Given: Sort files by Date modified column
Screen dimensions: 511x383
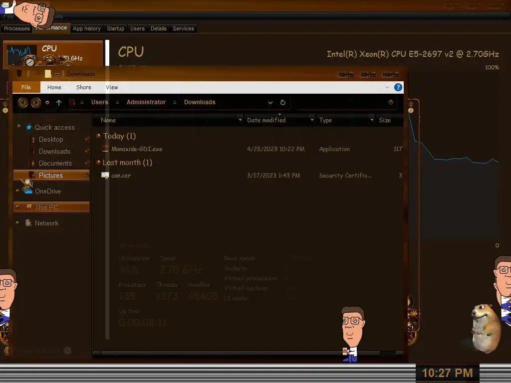Looking at the screenshot, I should 266,120.
